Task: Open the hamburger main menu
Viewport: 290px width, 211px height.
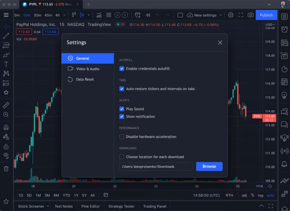Action: pos(6,15)
